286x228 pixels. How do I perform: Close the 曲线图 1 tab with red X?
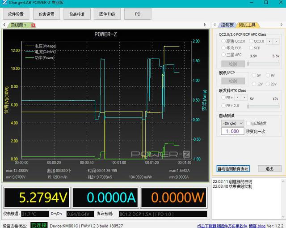[x=33, y=25]
